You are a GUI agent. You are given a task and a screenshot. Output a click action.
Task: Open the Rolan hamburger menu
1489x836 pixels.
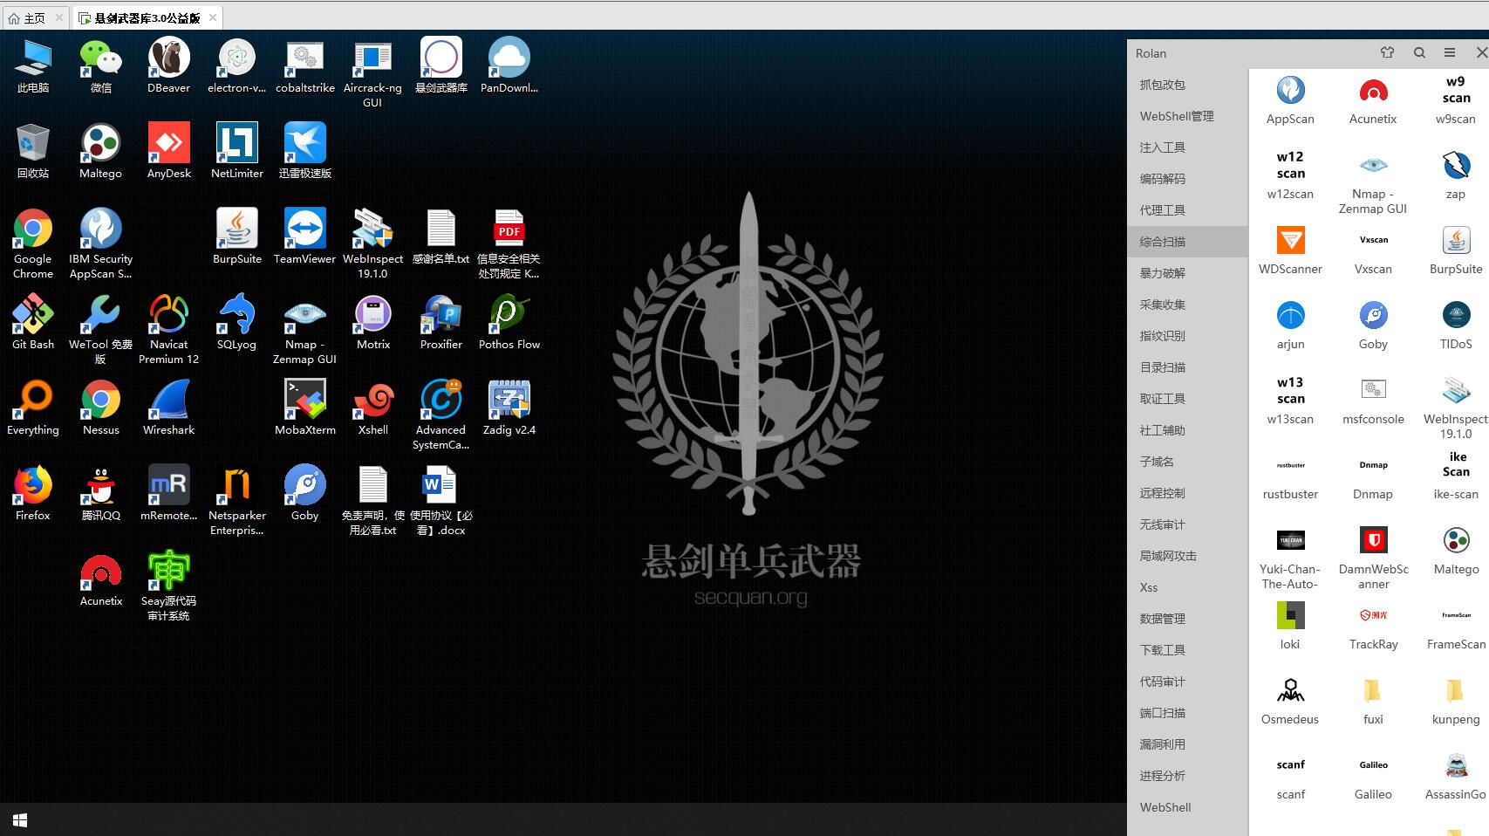point(1450,52)
